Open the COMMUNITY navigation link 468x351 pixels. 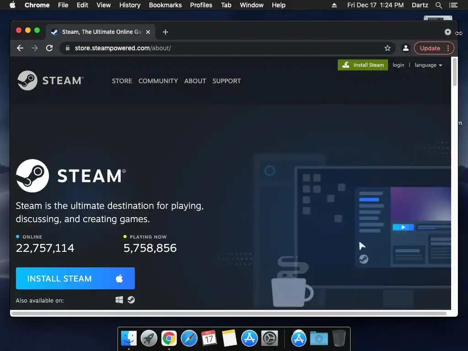(158, 81)
